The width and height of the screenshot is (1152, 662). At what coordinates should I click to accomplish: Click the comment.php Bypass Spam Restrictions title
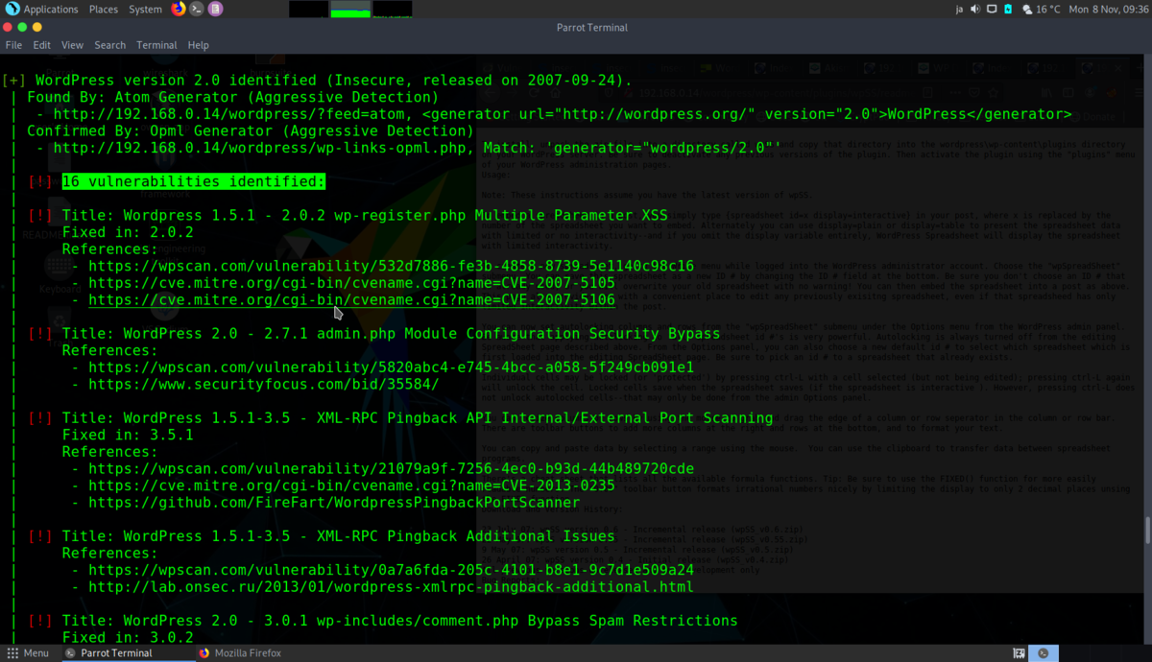point(399,621)
